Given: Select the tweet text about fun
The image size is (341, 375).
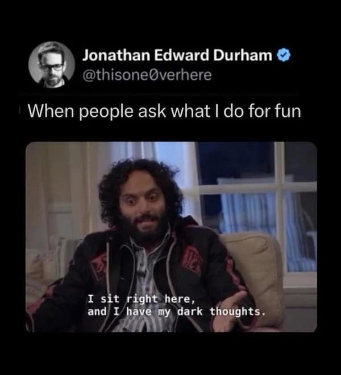Looking at the screenshot, I should click(165, 112).
